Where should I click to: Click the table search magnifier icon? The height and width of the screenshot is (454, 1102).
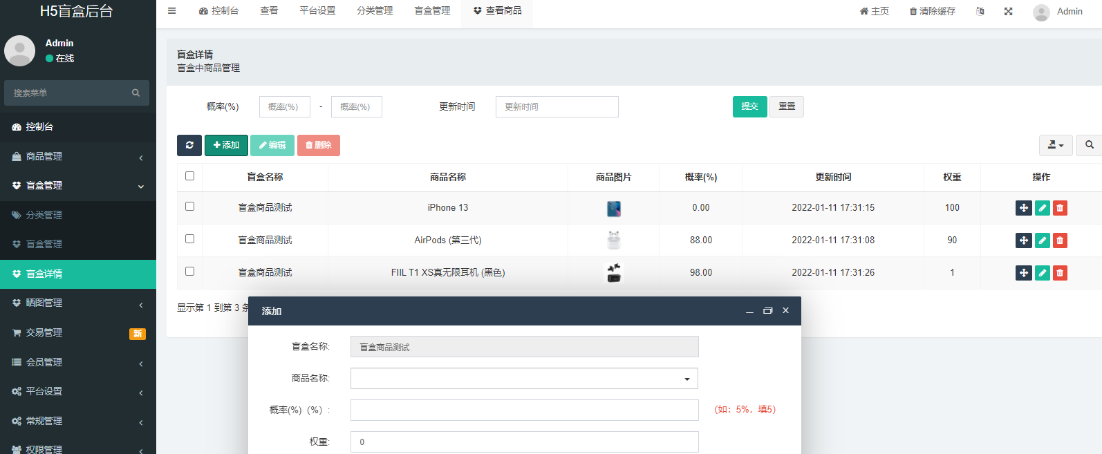point(1090,145)
